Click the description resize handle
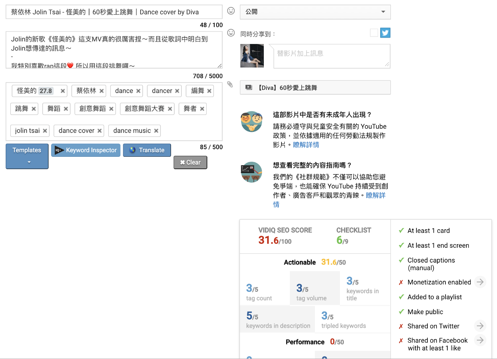The width and height of the screenshot is (497, 359). (x=220, y=65)
